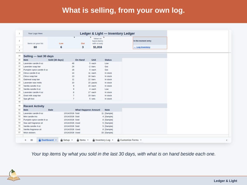Select the Inventory Ledger title cell
Image resolution: width=247 pixels, height=185 pixels.
[x=107, y=34]
